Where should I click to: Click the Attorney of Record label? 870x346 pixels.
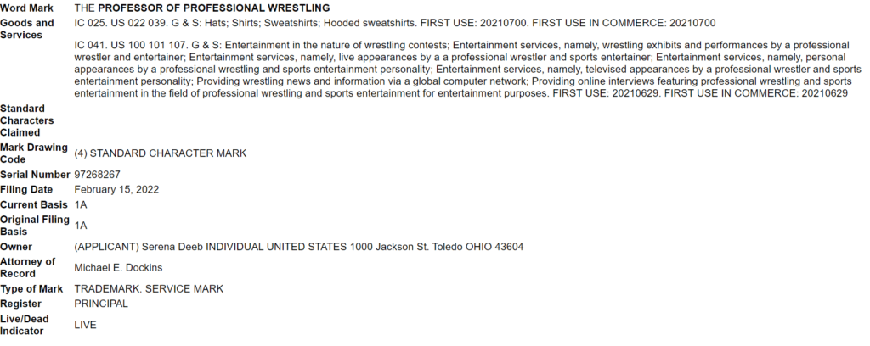pos(28,267)
